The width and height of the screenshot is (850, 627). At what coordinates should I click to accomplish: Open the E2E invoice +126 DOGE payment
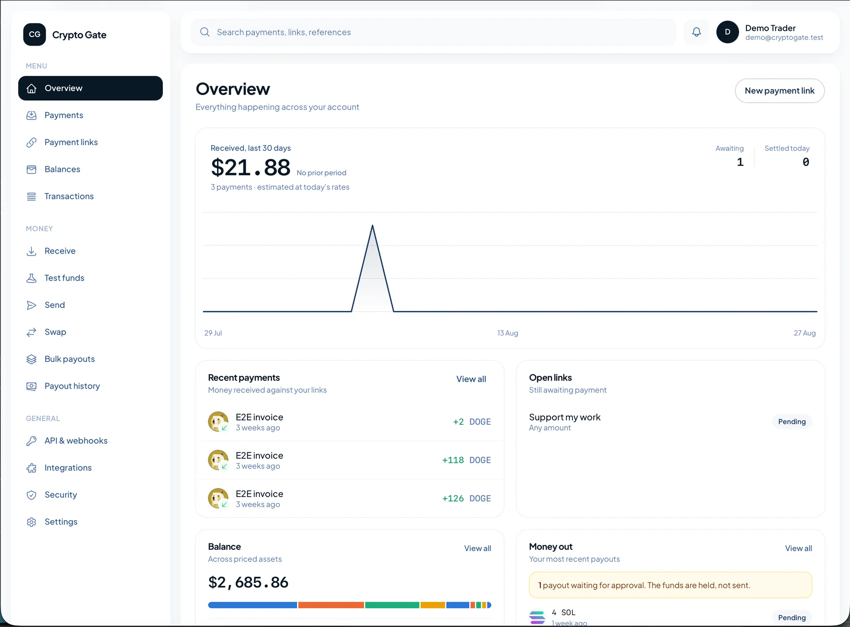click(350, 498)
